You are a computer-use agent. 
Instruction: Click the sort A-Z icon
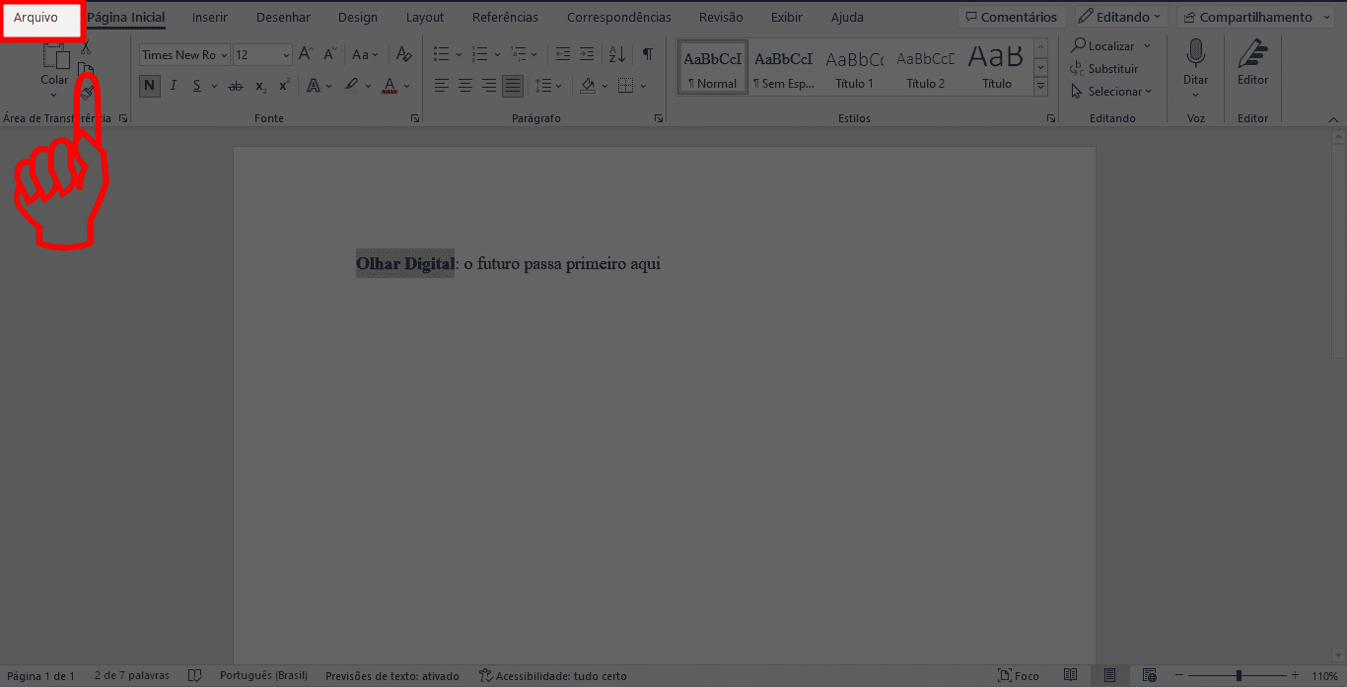coord(617,55)
